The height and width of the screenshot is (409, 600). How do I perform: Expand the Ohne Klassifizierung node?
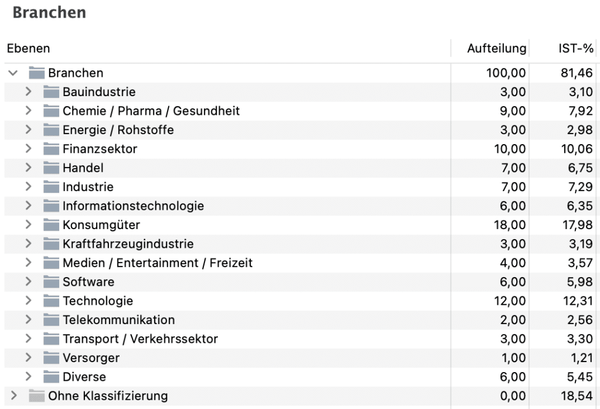coord(14,396)
